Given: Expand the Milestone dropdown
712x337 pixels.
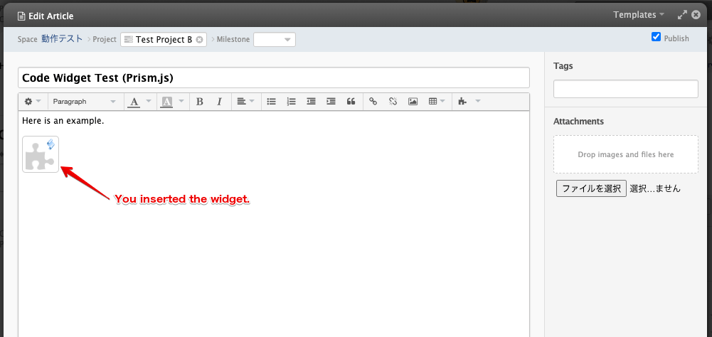Looking at the screenshot, I should click(275, 40).
